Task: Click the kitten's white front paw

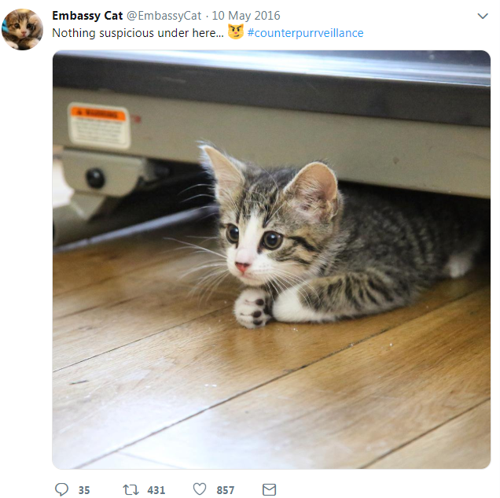Action: point(252,308)
